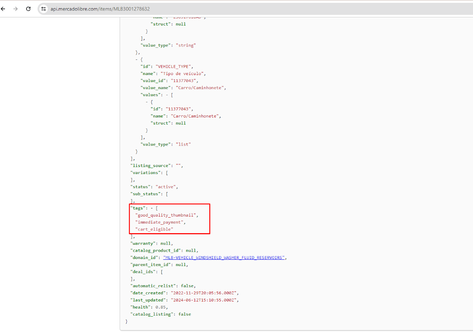Go back using the browser back arrow
The width and height of the screenshot is (473, 334).
point(3,9)
